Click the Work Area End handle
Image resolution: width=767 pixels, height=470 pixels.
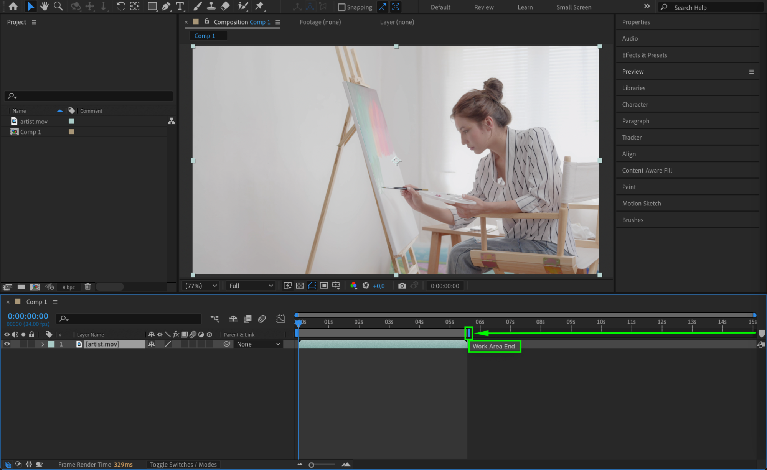click(x=468, y=333)
